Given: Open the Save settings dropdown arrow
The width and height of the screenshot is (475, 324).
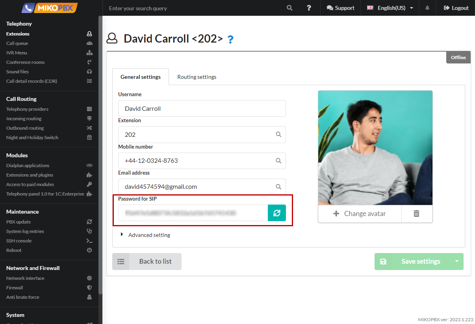Looking at the screenshot, I should [x=457, y=261].
